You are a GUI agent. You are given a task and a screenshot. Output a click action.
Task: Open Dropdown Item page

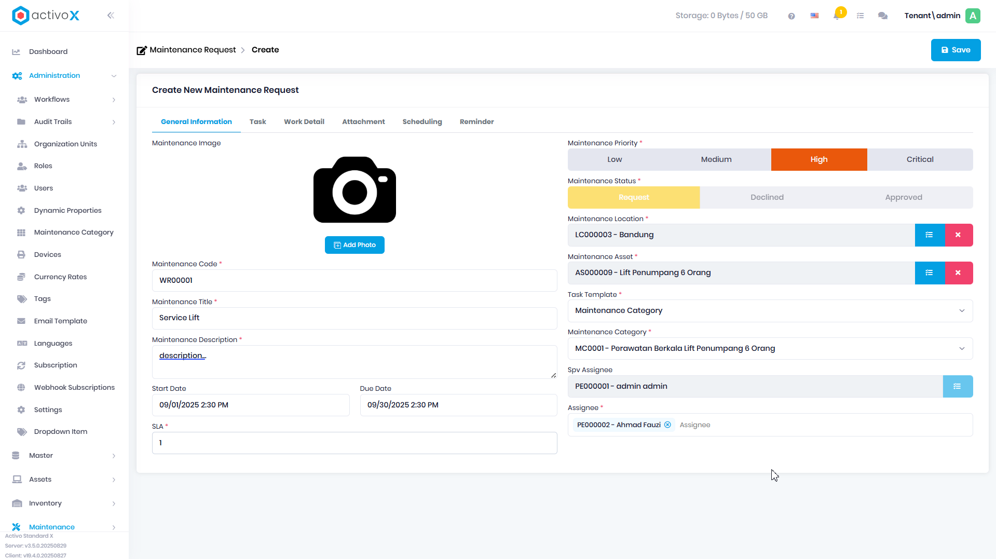(x=61, y=432)
